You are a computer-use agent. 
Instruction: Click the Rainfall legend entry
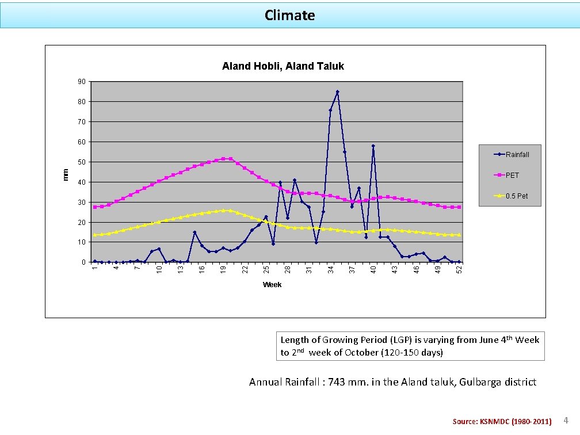(x=512, y=155)
